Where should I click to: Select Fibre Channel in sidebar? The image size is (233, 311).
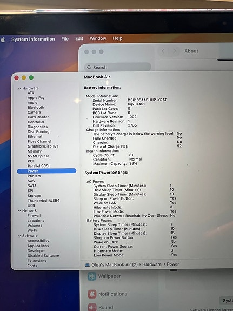pyautogui.click(x=39, y=141)
